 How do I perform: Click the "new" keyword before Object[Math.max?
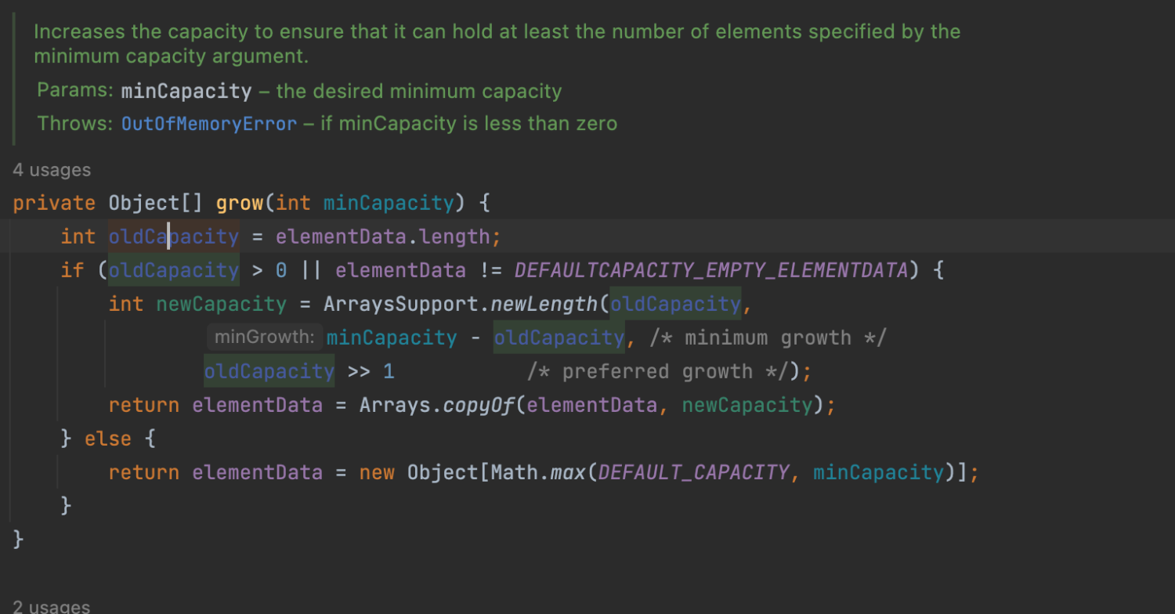click(x=376, y=472)
